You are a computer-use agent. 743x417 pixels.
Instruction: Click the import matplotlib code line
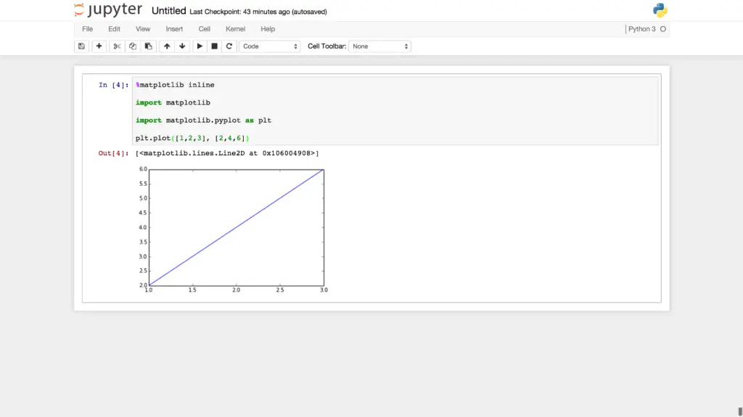(173, 102)
